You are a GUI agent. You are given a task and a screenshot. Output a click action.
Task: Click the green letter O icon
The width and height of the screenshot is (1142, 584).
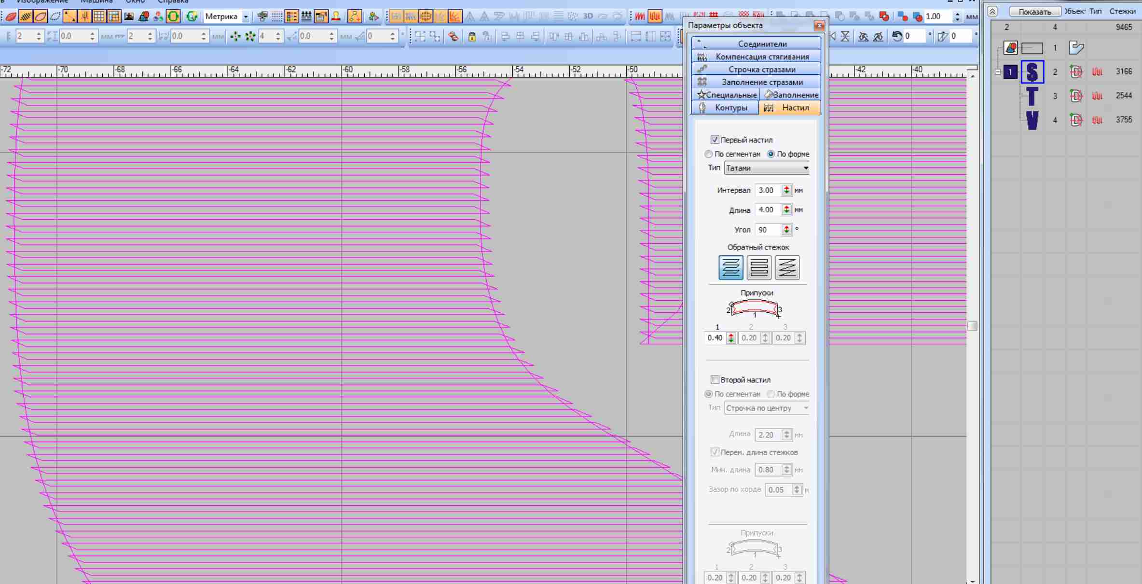click(173, 17)
